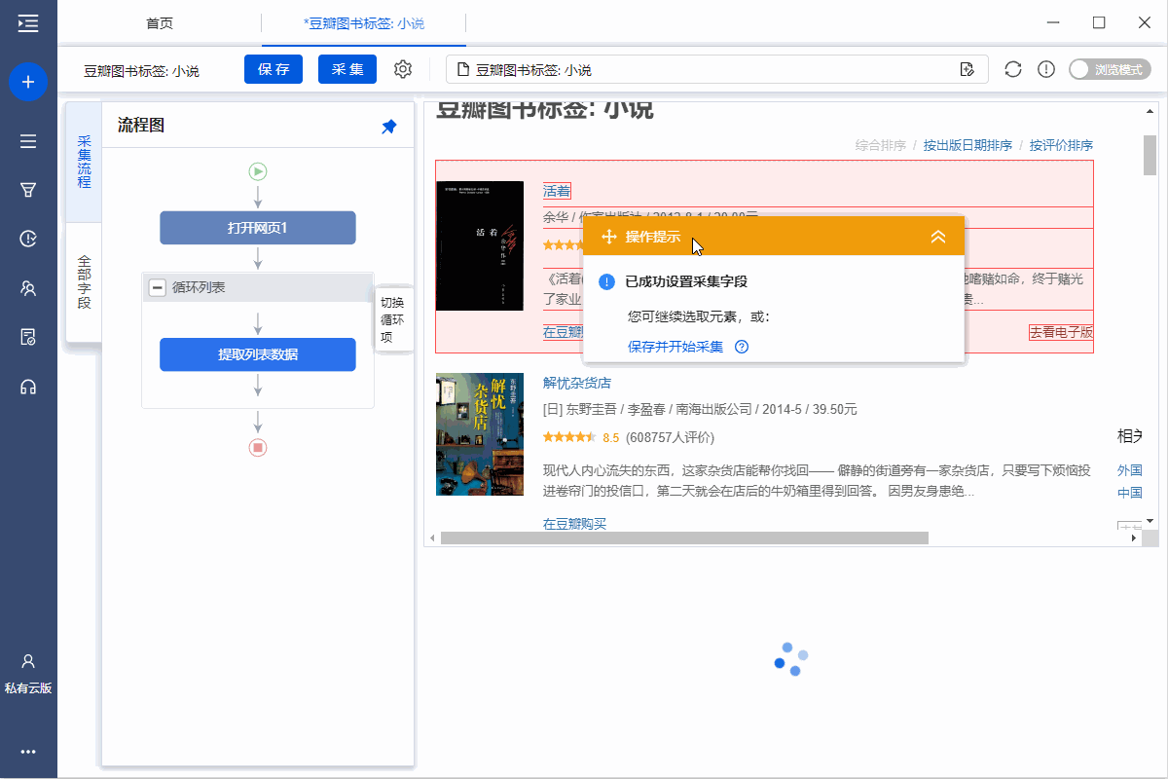
Task: Collapse the 操作提示 panel with double chevron
Action: pyautogui.click(x=938, y=237)
